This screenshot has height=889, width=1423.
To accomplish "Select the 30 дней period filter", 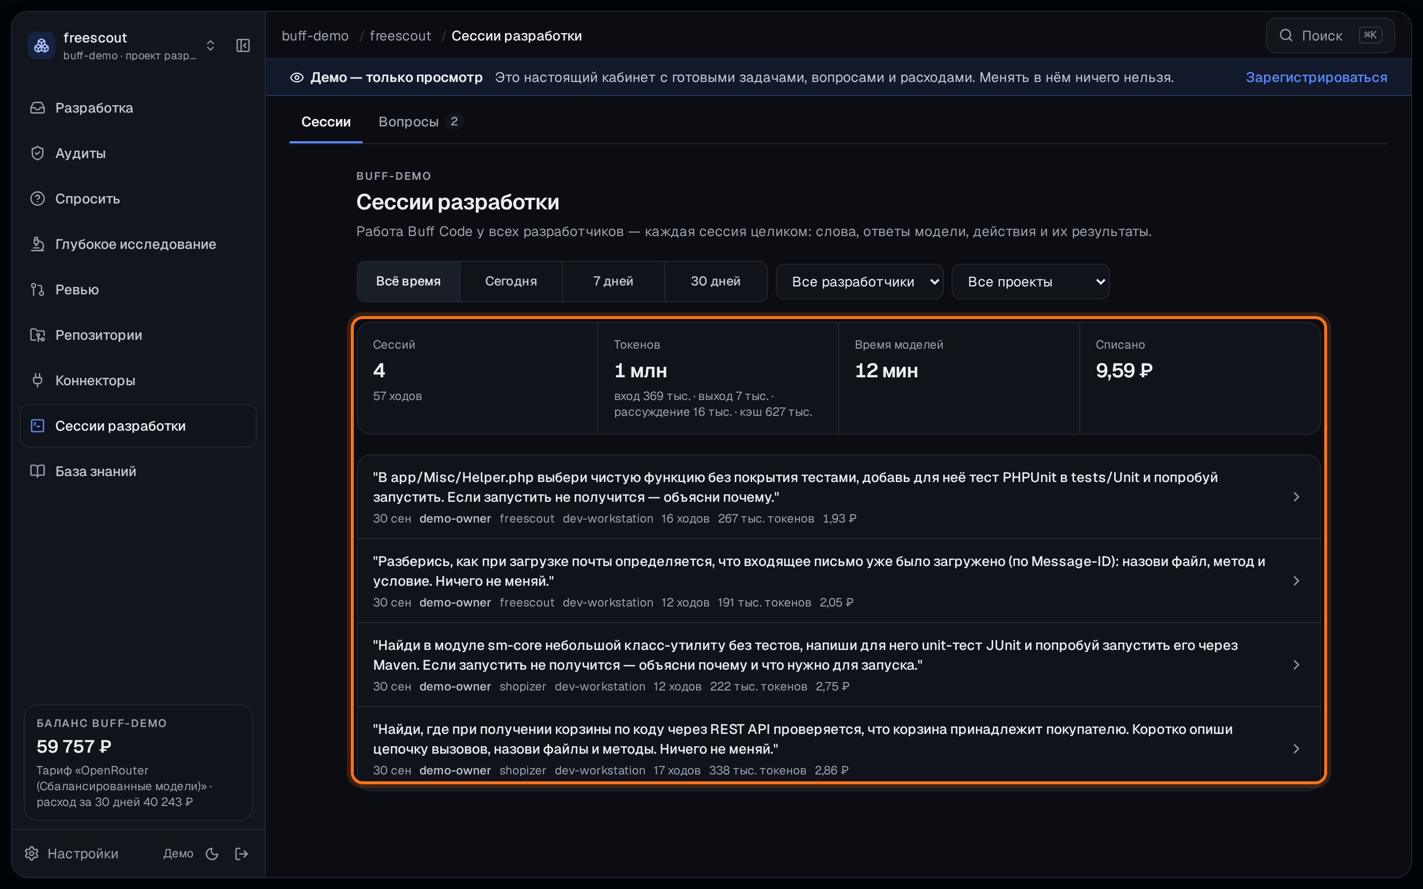I will pyautogui.click(x=715, y=282).
